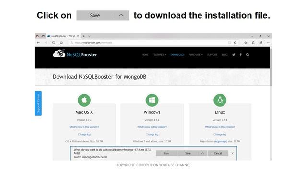Viewport: 307px width, 173px height.
Task: Refresh the page with the reload icon
Action: pos(54,43)
